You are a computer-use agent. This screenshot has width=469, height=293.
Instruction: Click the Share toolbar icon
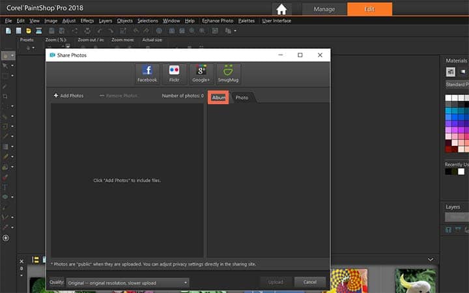[x=75, y=31]
